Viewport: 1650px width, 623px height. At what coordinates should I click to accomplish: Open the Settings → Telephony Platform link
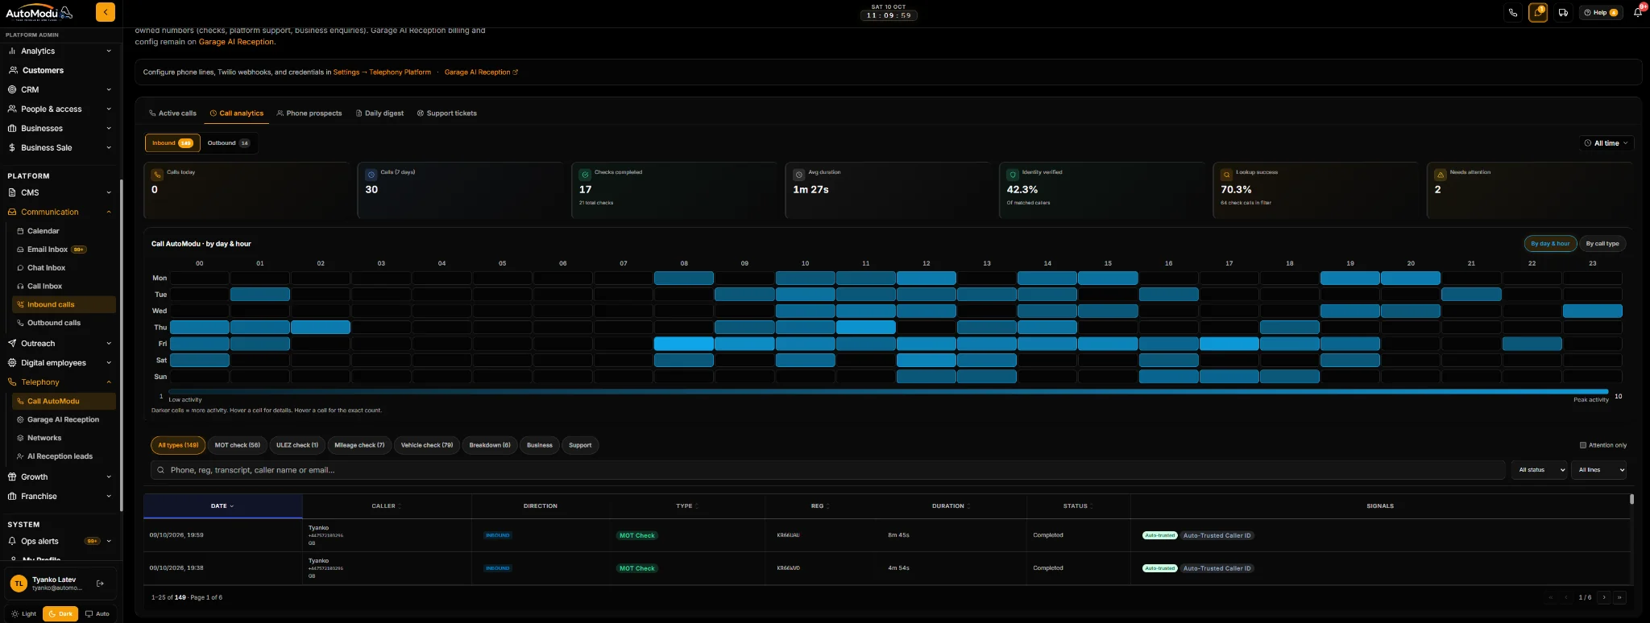382,72
